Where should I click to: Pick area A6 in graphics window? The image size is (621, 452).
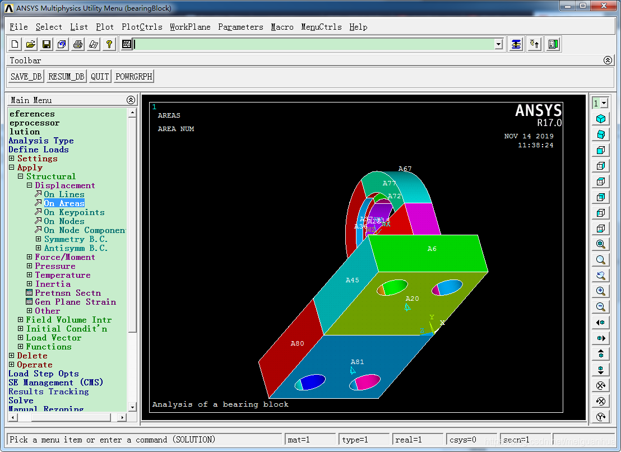tap(432, 249)
